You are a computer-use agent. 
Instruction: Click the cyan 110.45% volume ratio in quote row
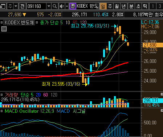pyautogui.click(x=101, y=15)
